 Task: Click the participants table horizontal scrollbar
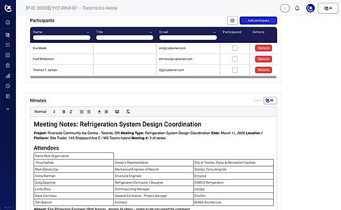[153, 77]
